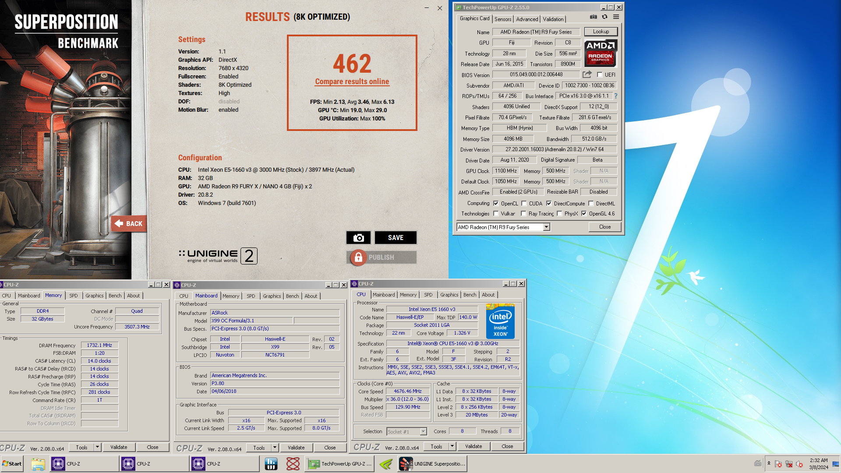Image resolution: width=841 pixels, height=473 pixels.
Task: Click the BIOS Version value P3.80
Action: (275, 383)
